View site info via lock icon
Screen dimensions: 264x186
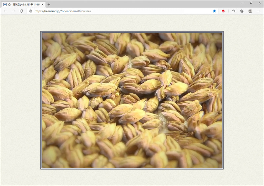tap(30, 11)
